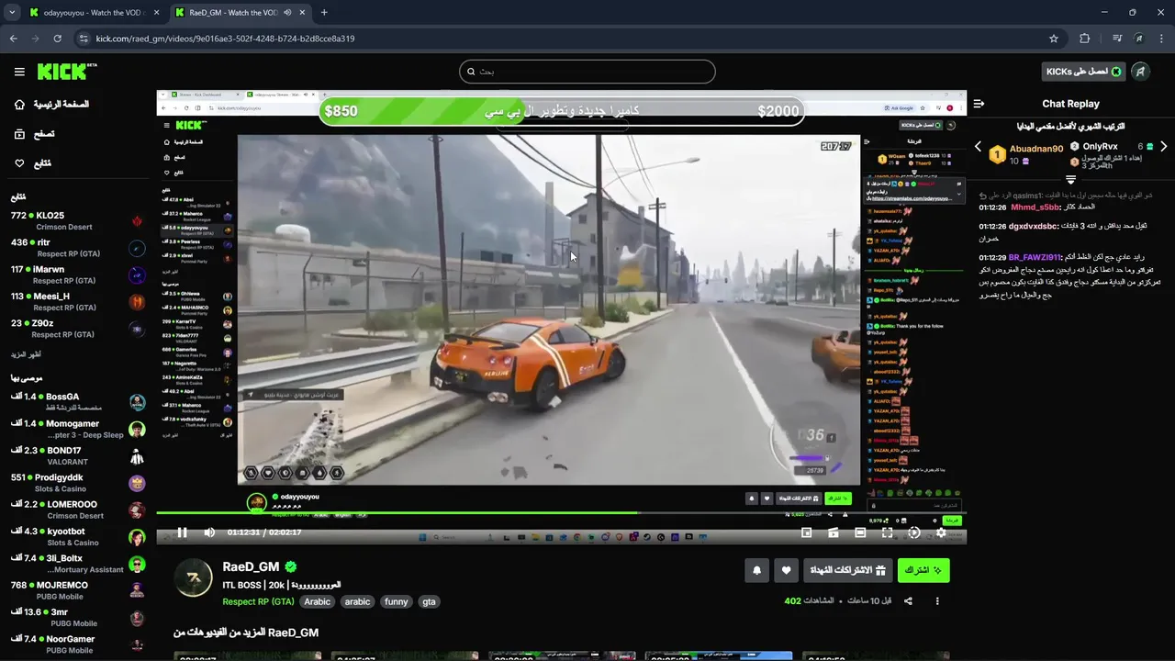Reload the page in the browser
The height and width of the screenshot is (661, 1175).
tap(57, 39)
